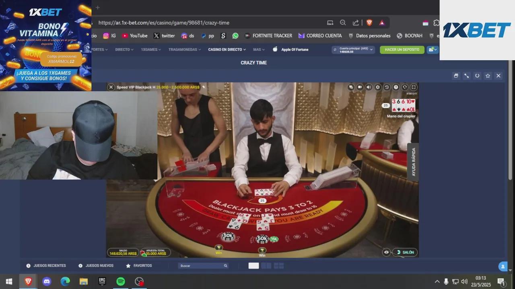Screen dimensions: 515x289
Task: Click HACER UN DEPOSITO button
Action: [402, 49]
